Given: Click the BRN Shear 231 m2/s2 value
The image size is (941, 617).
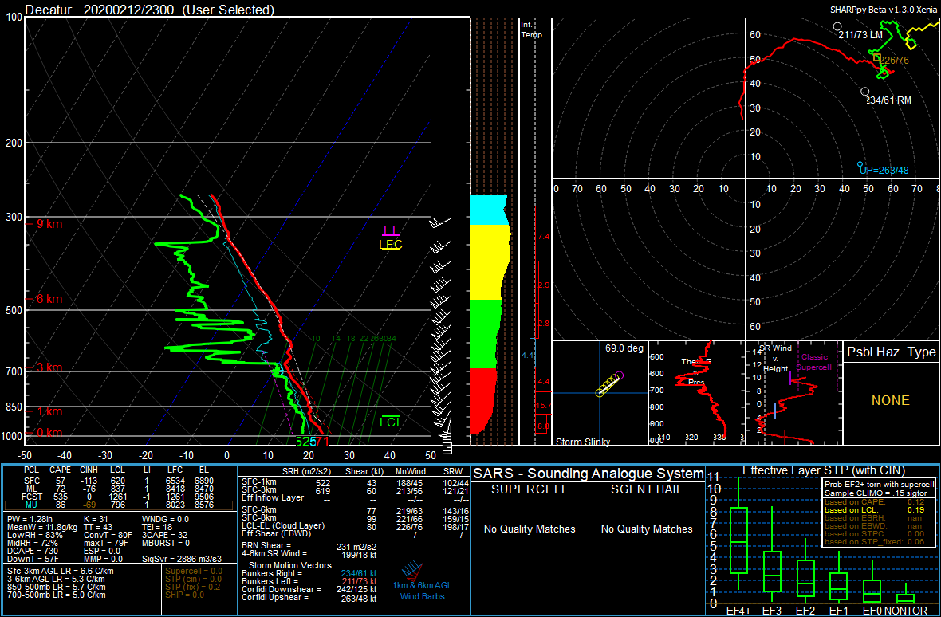Looking at the screenshot, I should [x=356, y=546].
